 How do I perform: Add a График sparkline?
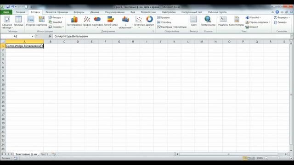click(164, 17)
